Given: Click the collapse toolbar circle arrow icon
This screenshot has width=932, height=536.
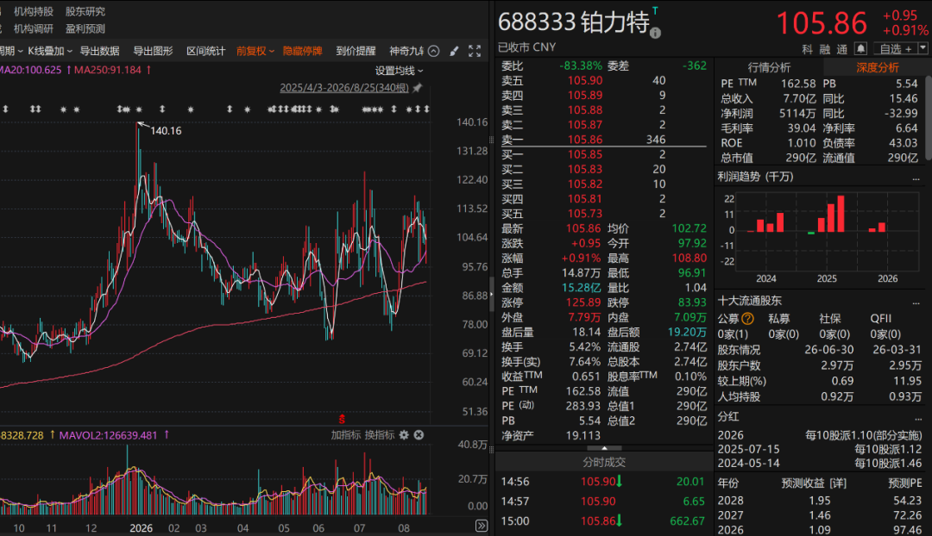Looking at the screenshot, I should 434,51.
